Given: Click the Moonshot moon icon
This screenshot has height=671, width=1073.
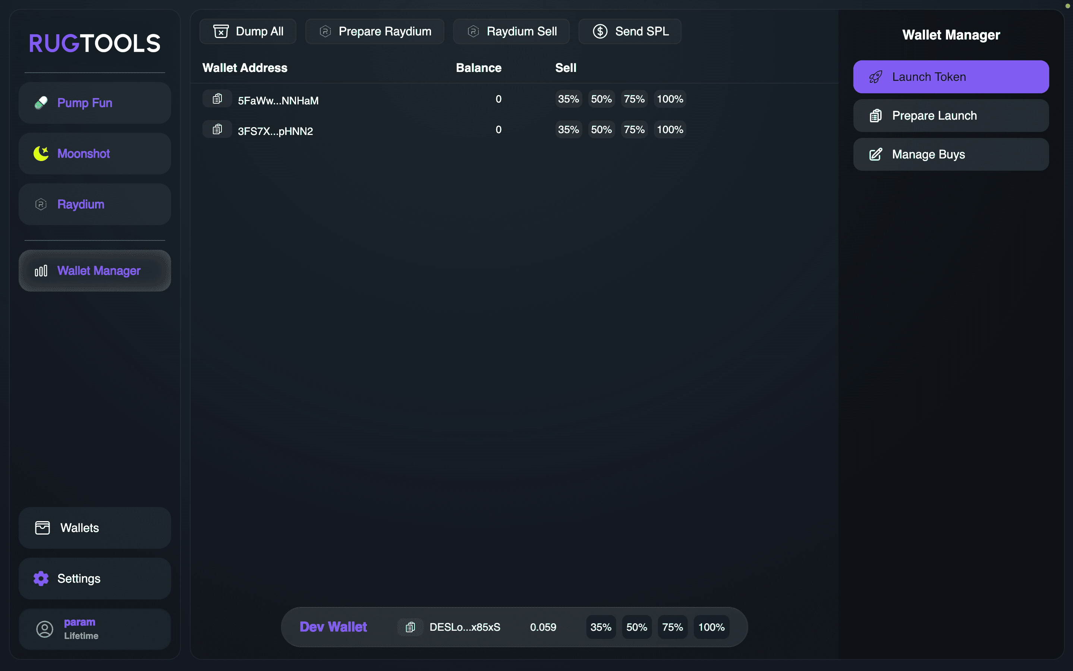Looking at the screenshot, I should 41,154.
